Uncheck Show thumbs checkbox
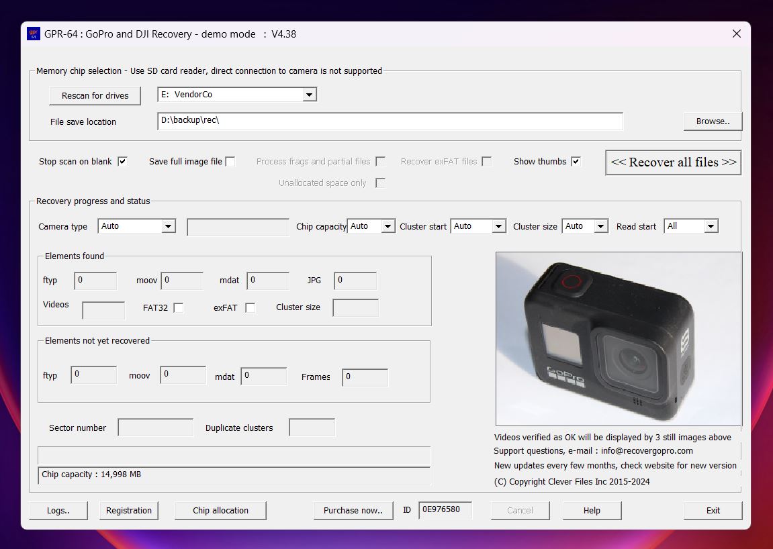This screenshot has width=773, height=549. click(576, 162)
